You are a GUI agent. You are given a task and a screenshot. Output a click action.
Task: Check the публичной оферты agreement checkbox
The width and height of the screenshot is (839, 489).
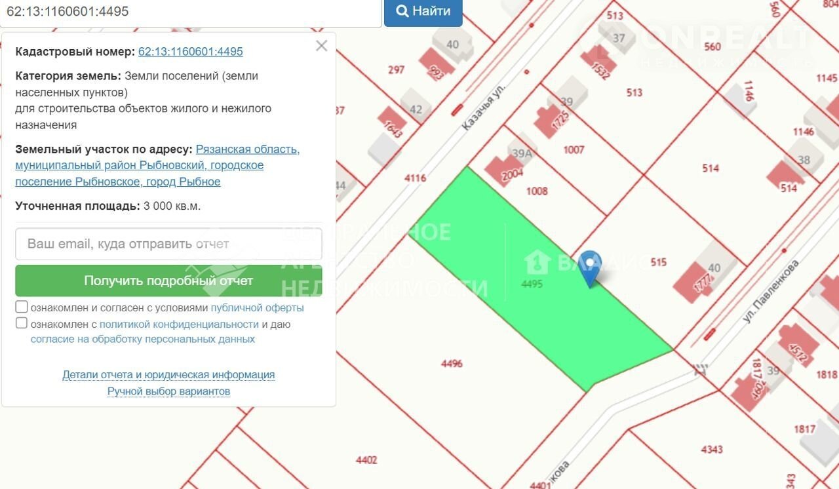tap(22, 307)
